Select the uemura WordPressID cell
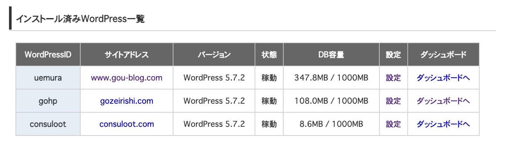517x150 pixels. (48, 78)
